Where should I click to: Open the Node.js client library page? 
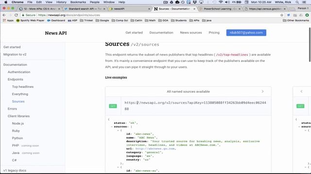[x=18, y=123]
